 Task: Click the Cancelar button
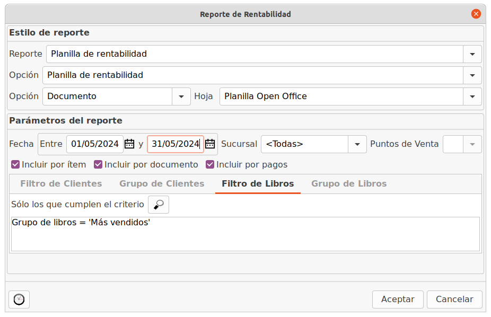pos(454,300)
